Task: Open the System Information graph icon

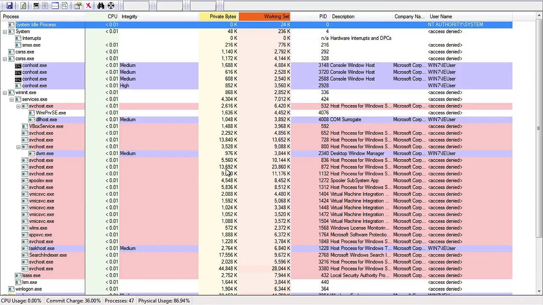Action: click(x=36, y=6)
